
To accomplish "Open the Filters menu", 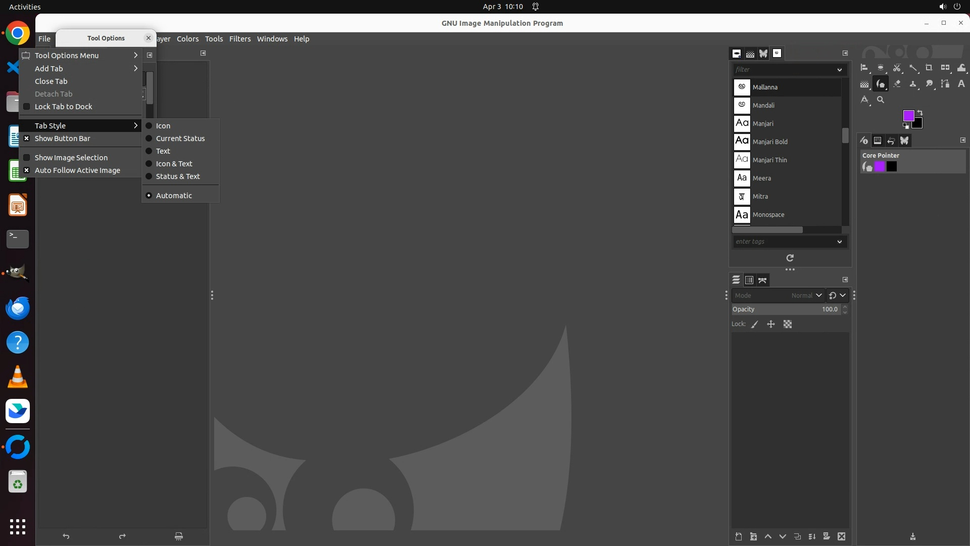I will point(239,39).
